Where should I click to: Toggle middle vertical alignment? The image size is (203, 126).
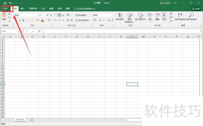(59, 15)
